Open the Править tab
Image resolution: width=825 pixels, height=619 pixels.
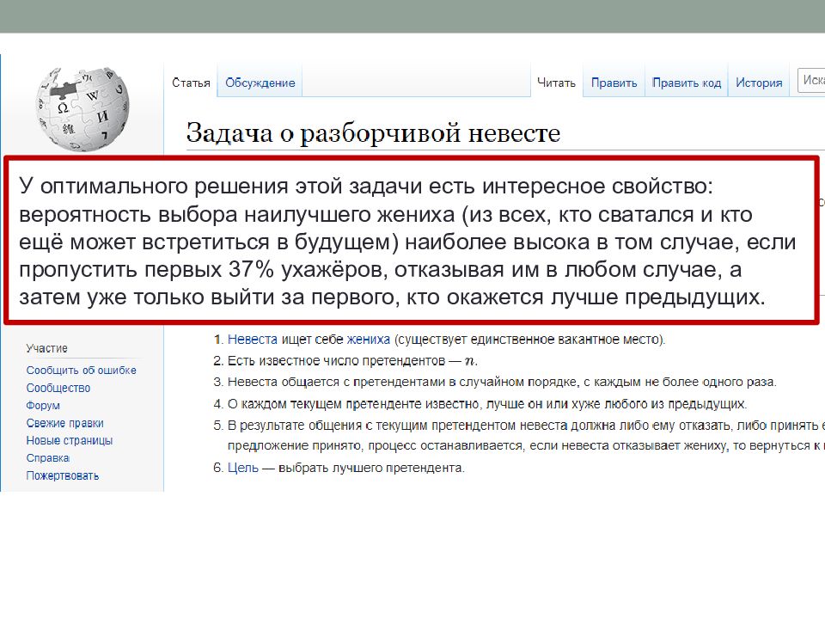click(x=614, y=83)
